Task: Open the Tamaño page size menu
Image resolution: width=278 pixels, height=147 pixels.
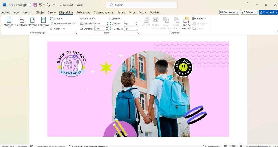Action: click(x=33, y=23)
